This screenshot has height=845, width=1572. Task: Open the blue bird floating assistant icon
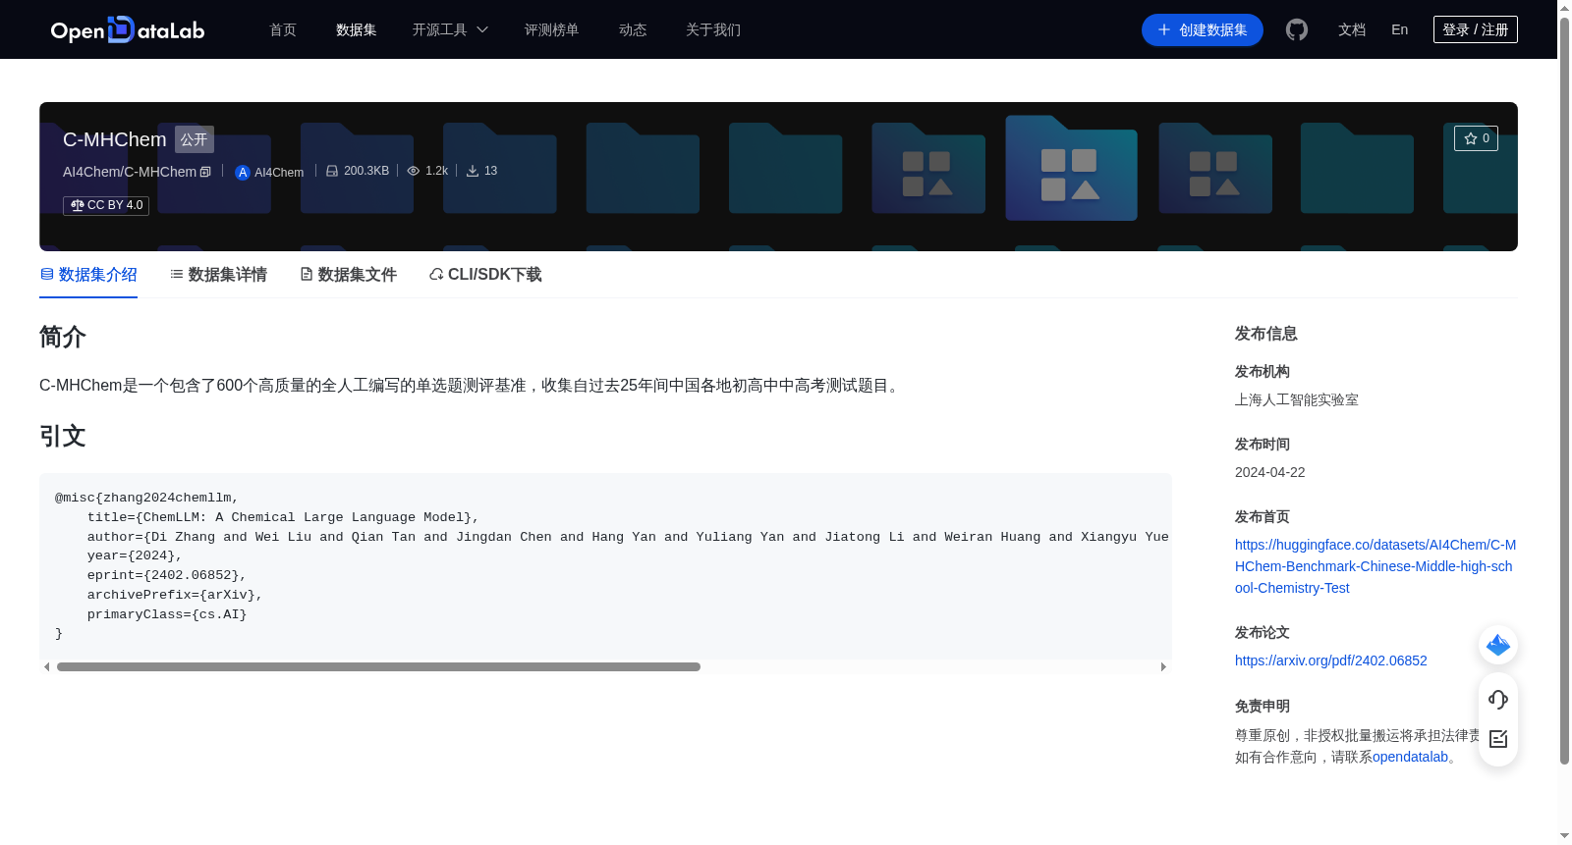click(1498, 645)
